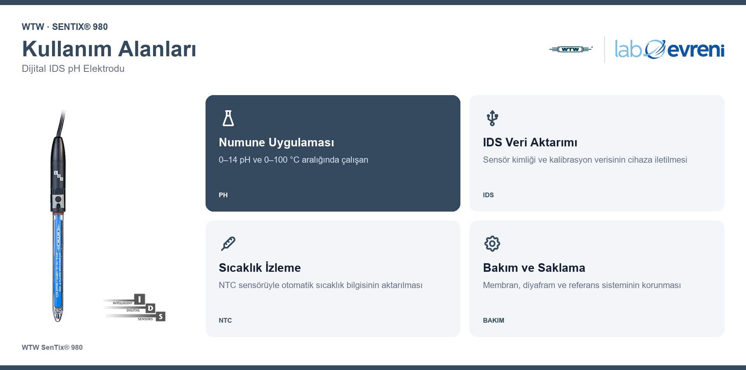
Task: Click the Membran, diyafram ve referans description
Action: point(582,285)
